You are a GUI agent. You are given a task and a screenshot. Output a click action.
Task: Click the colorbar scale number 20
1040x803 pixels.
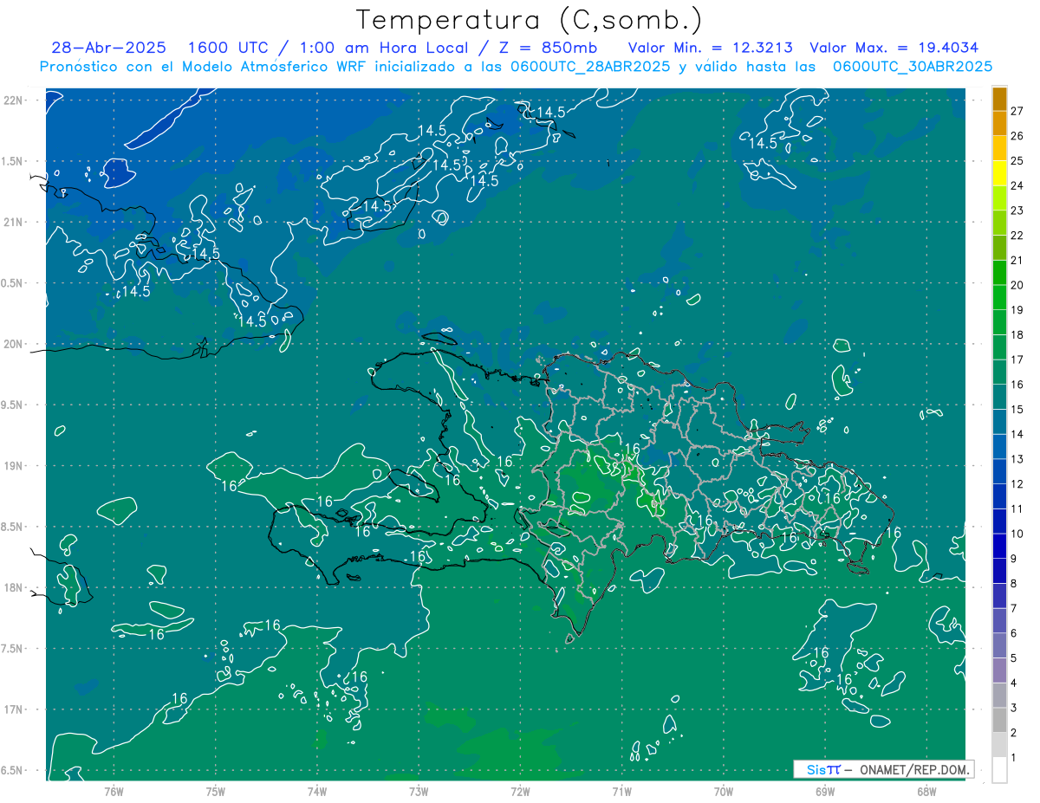pyautogui.click(x=1017, y=285)
